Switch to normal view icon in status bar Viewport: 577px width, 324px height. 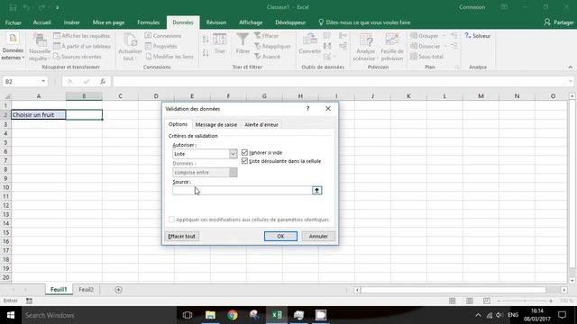tap(453, 301)
